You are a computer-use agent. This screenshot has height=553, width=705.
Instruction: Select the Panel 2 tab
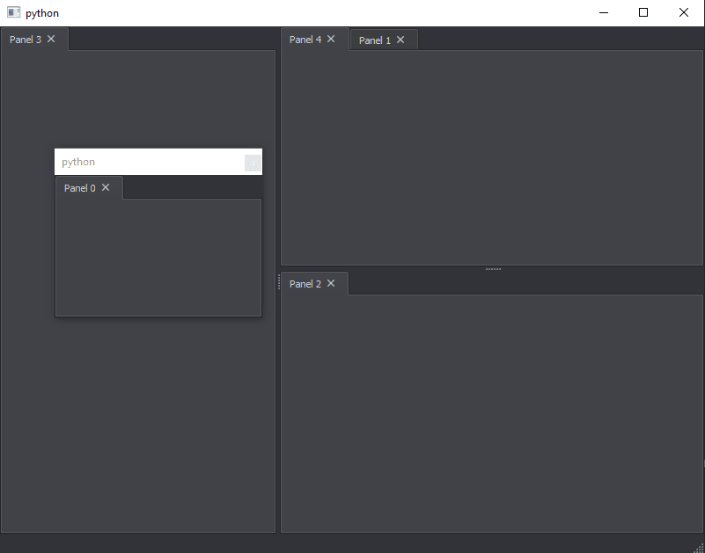305,283
